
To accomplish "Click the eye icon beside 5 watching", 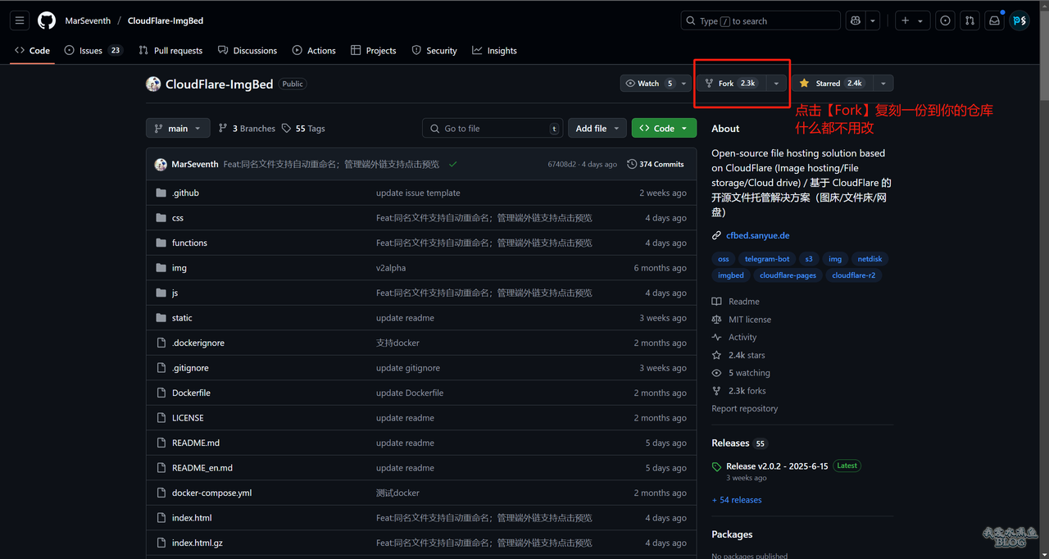I will [717, 373].
